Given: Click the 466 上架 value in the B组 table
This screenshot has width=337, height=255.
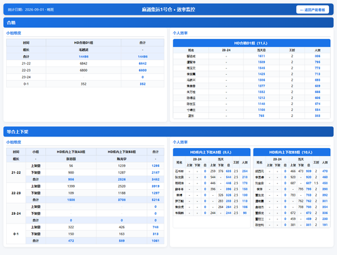Looking at the screenshot, I should tap(293, 171).
